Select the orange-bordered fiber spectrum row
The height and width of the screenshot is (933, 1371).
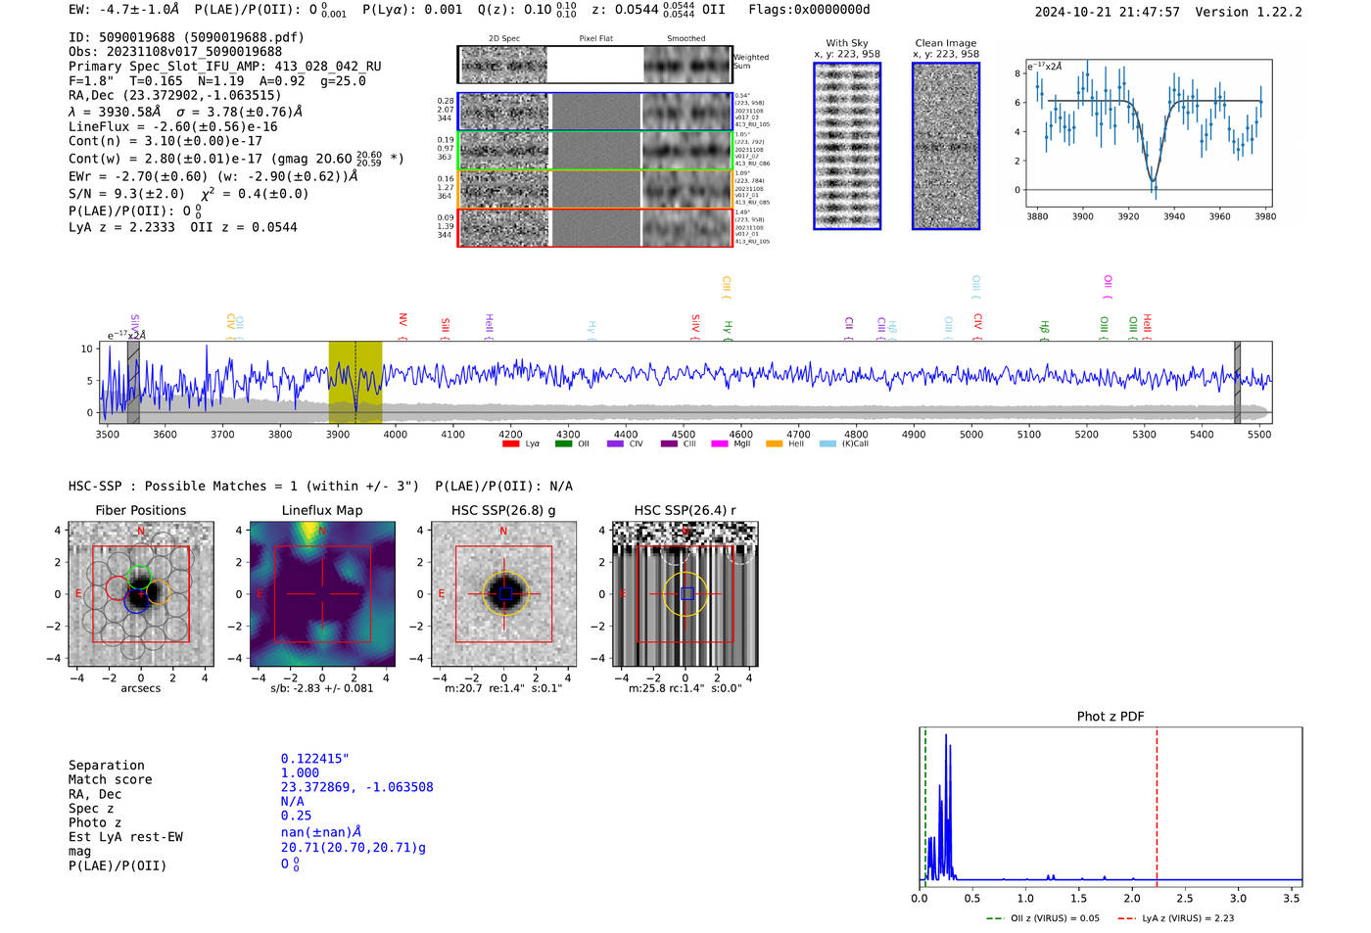click(594, 189)
